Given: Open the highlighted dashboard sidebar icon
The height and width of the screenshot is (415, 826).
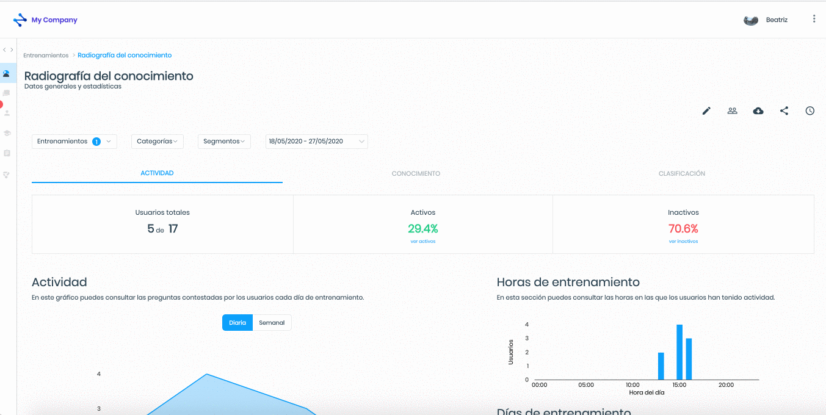Looking at the screenshot, I should (7, 73).
